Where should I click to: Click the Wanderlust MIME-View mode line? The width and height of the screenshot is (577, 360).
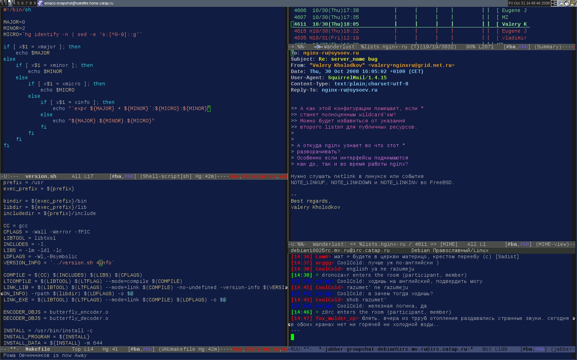(431, 244)
